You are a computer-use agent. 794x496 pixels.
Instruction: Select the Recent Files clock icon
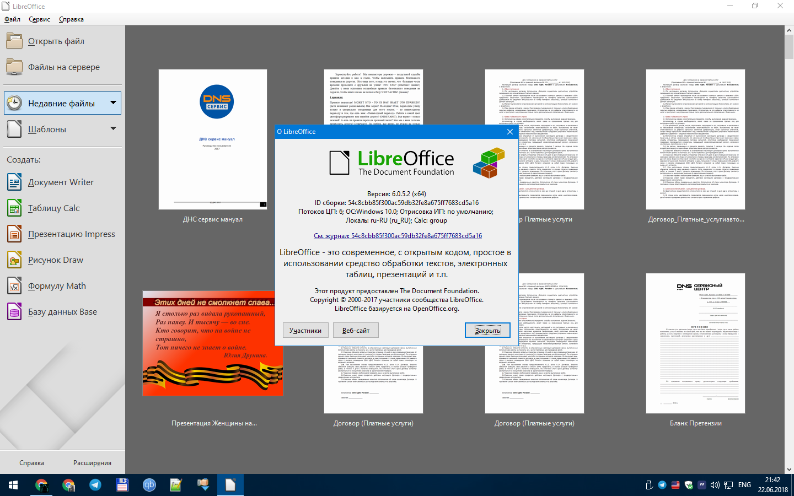pyautogui.click(x=14, y=103)
